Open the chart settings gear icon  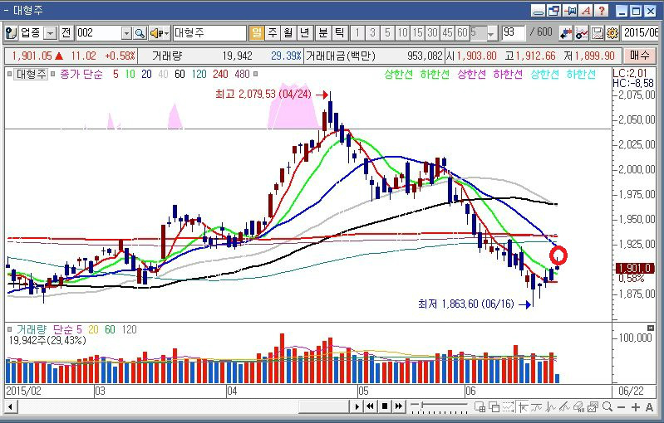[612, 33]
